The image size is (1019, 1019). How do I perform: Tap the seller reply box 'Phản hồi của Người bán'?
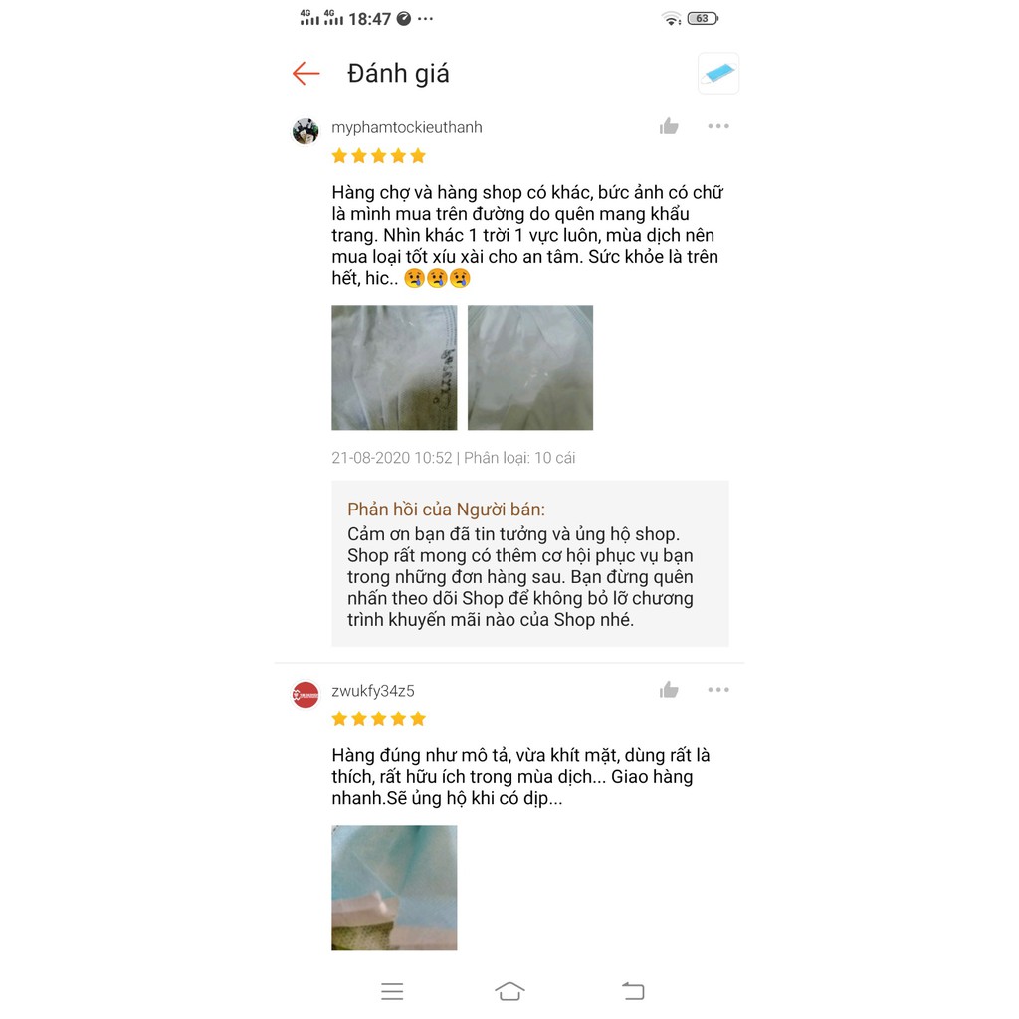(530, 563)
